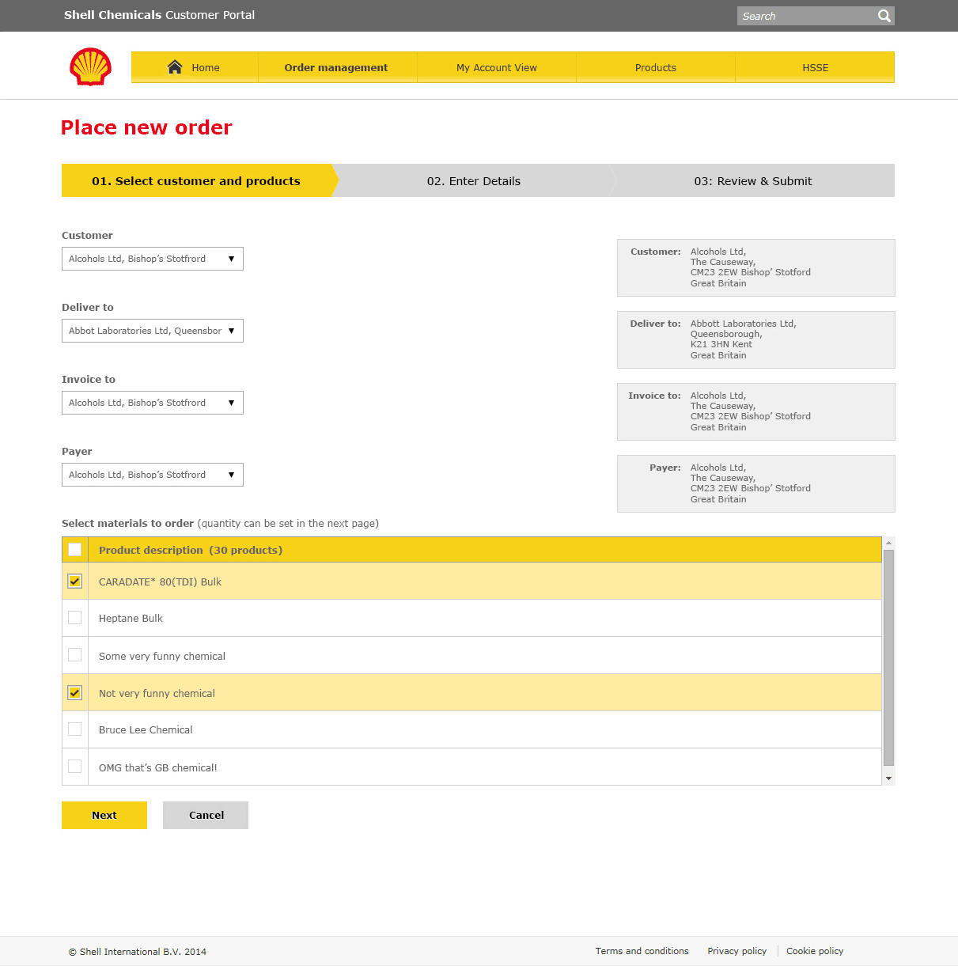
Task: Open the Customer selection dropdown
Action: coord(152,259)
